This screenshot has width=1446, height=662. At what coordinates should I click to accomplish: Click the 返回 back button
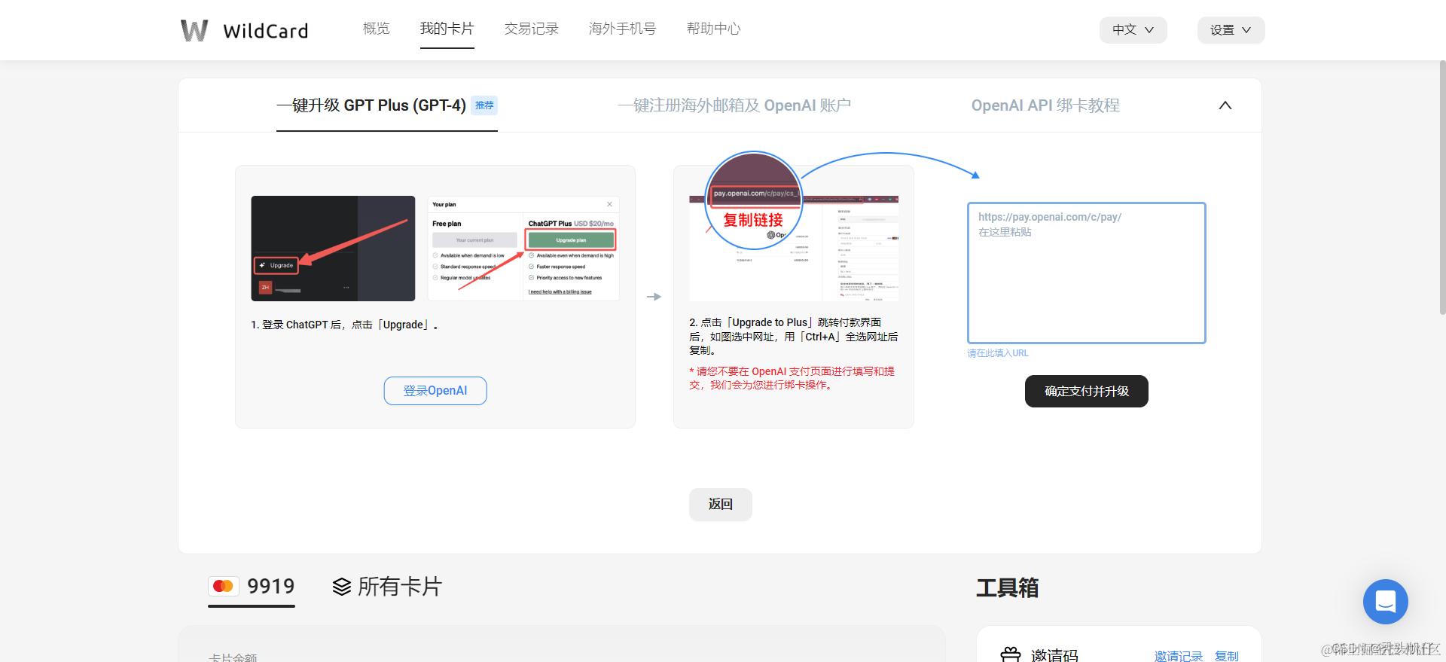pyautogui.click(x=720, y=504)
